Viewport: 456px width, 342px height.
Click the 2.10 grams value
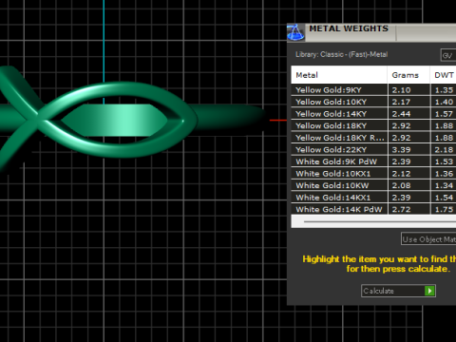coord(401,90)
